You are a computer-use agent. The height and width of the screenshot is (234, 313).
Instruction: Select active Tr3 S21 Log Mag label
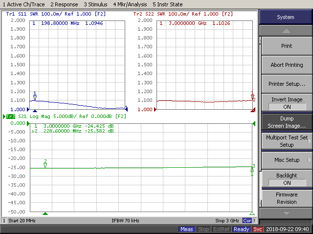(x=66, y=116)
